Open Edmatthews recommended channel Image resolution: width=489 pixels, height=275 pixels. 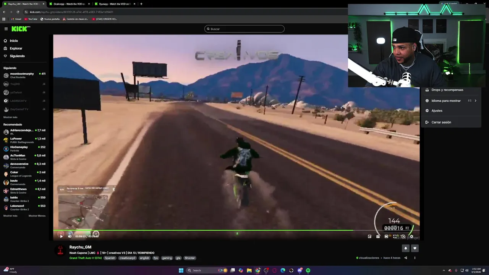(x=24, y=191)
